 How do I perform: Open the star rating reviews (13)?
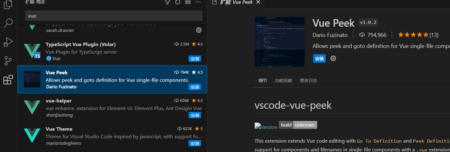tap(418, 35)
